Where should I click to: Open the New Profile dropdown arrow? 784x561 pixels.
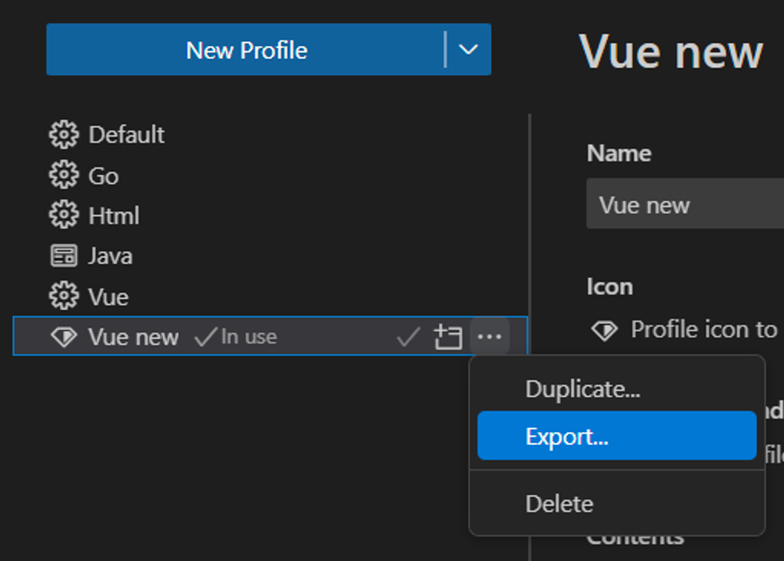468,50
